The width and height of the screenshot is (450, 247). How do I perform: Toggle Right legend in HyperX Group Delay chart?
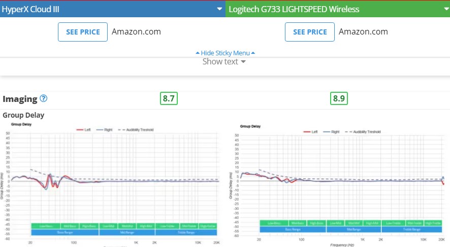[x=105, y=130]
